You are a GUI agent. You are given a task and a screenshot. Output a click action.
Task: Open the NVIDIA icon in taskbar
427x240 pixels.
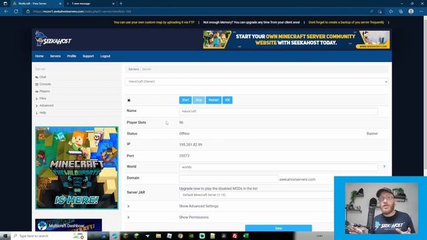click(191, 235)
